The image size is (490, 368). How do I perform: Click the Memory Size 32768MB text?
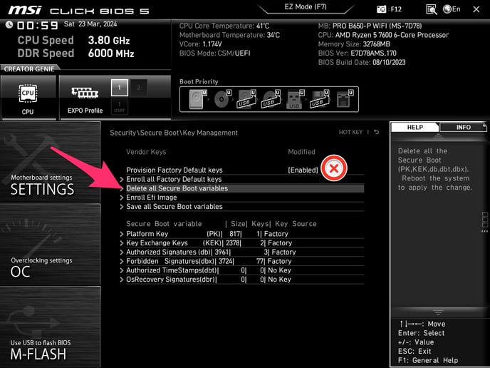click(x=354, y=44)
